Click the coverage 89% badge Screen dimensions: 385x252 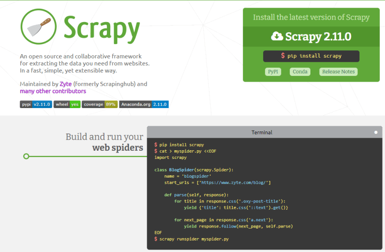click(100, 104)
